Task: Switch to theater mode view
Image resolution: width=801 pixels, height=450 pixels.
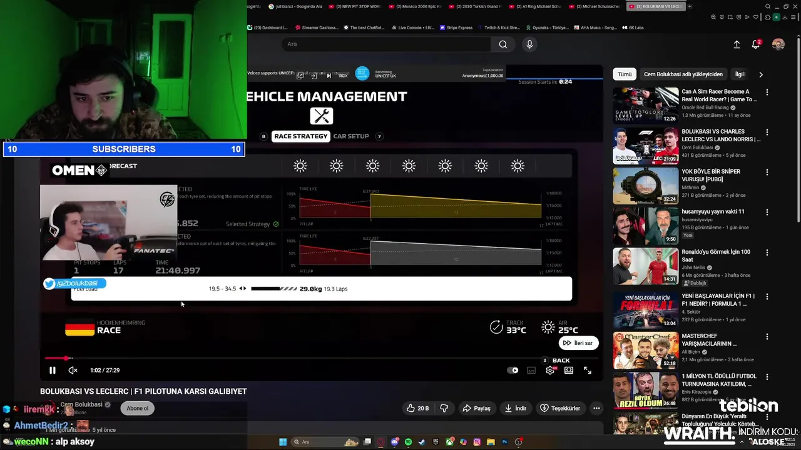Action: (569, 370)
